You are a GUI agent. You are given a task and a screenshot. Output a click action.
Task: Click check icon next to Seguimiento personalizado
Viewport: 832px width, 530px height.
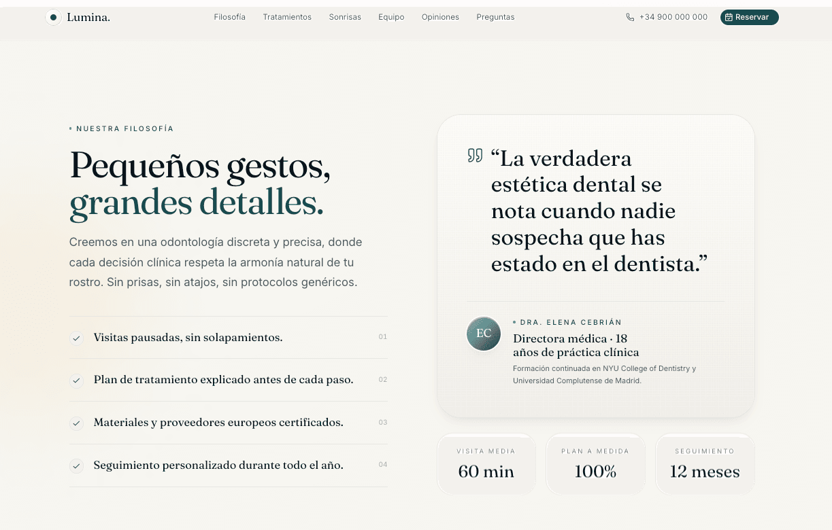pyautogui.click(x=77, y=466)
